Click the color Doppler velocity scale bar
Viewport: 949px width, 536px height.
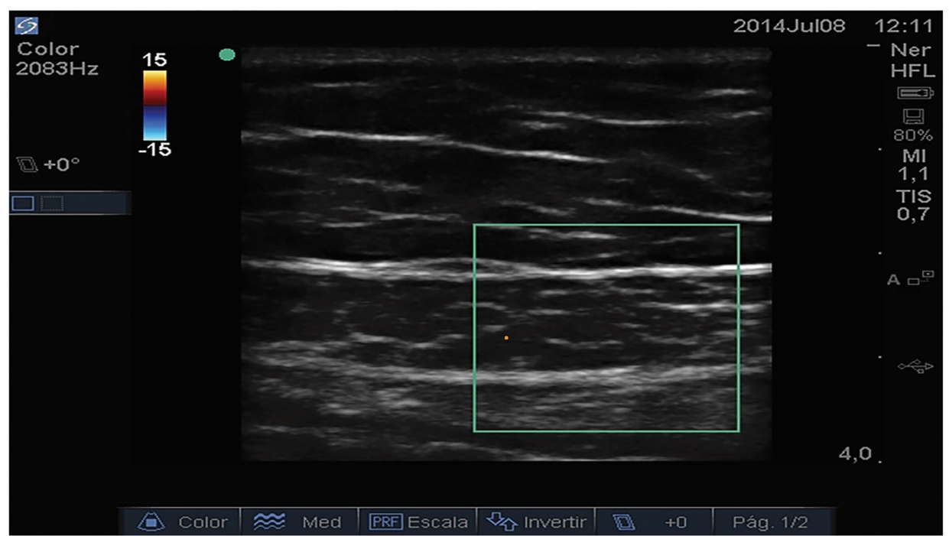click(x=154, y=105)
